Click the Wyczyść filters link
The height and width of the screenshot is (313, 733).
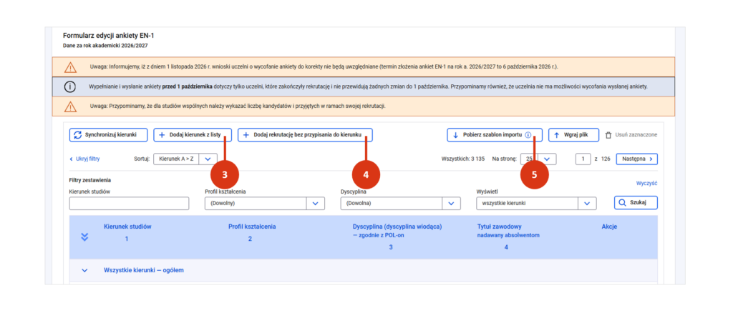647,184
